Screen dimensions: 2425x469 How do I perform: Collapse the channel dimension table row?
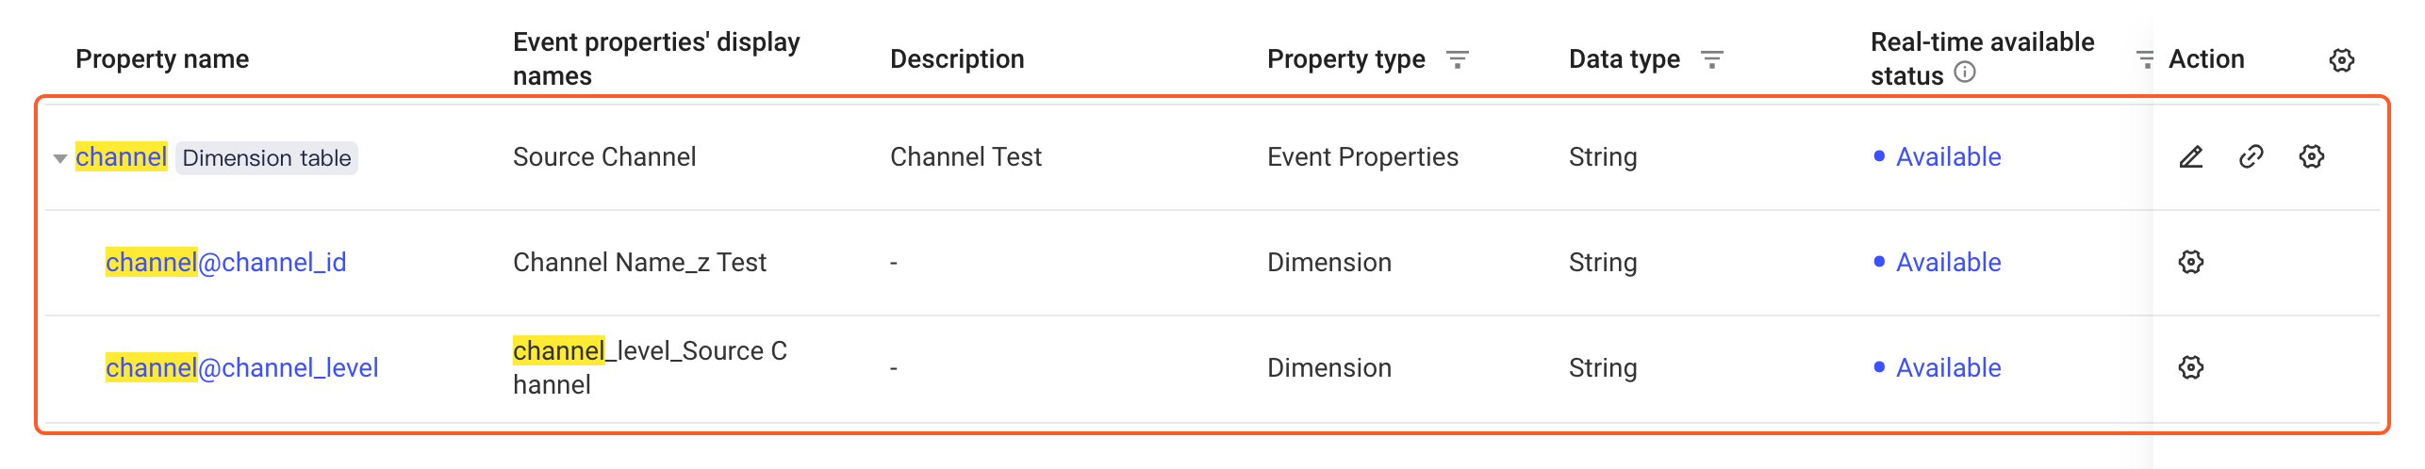(x=60, y=158)
